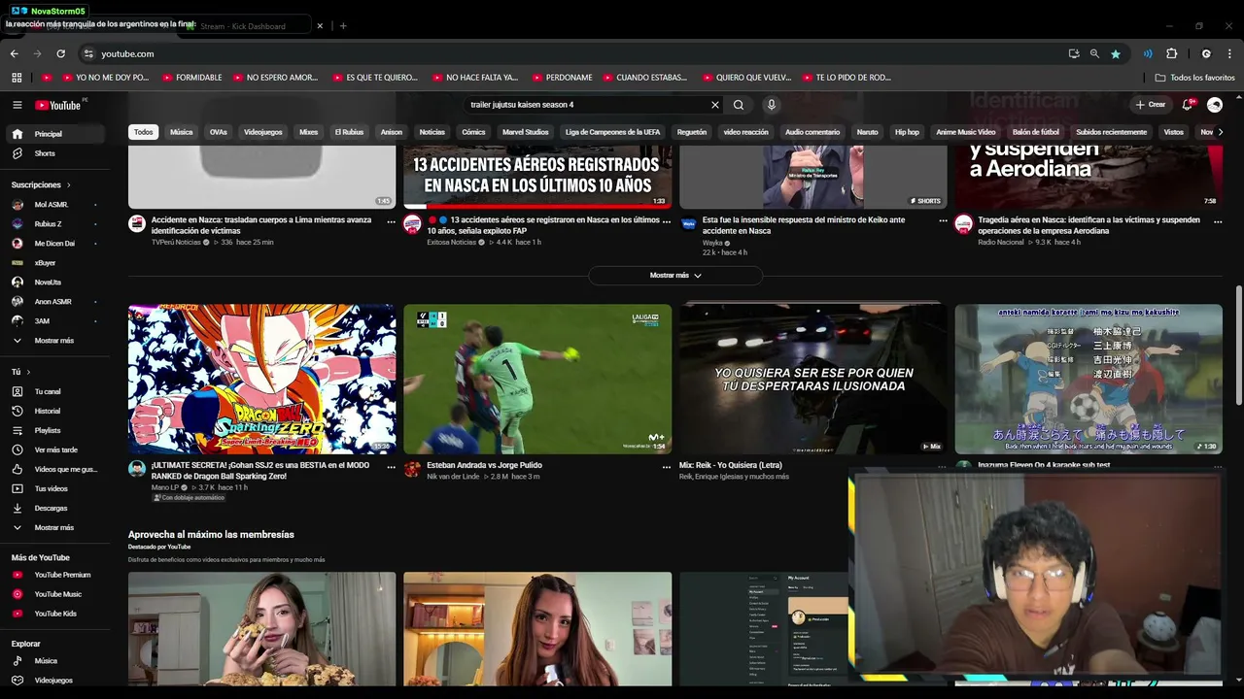Open the YouTube guide hamburger menu
This screenshot has height=699, width=1244.
(x=17, y=105)
